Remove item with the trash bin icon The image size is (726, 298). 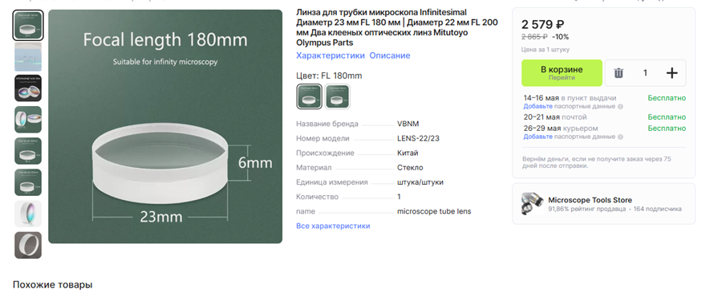click(x=619, y=73)
